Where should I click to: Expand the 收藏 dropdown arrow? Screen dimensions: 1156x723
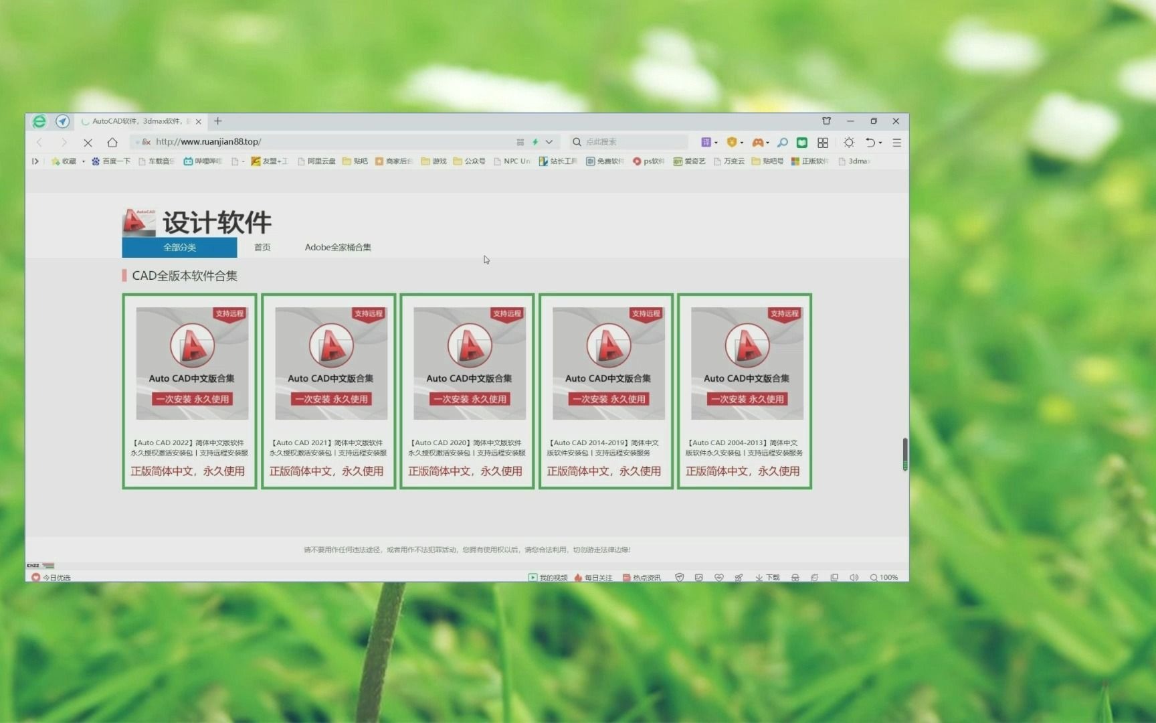click(x=84, y=161)
